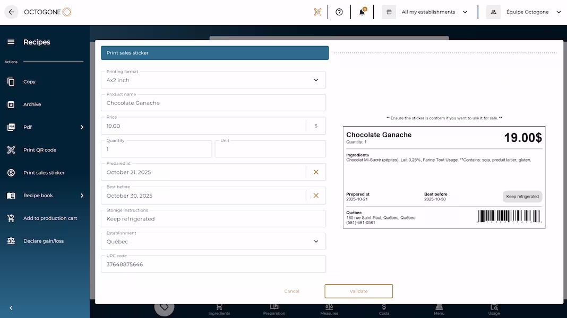The width and height of the screenshot is (567, 318).
Task: Click the Product name input field
Action: pos(213,103)
